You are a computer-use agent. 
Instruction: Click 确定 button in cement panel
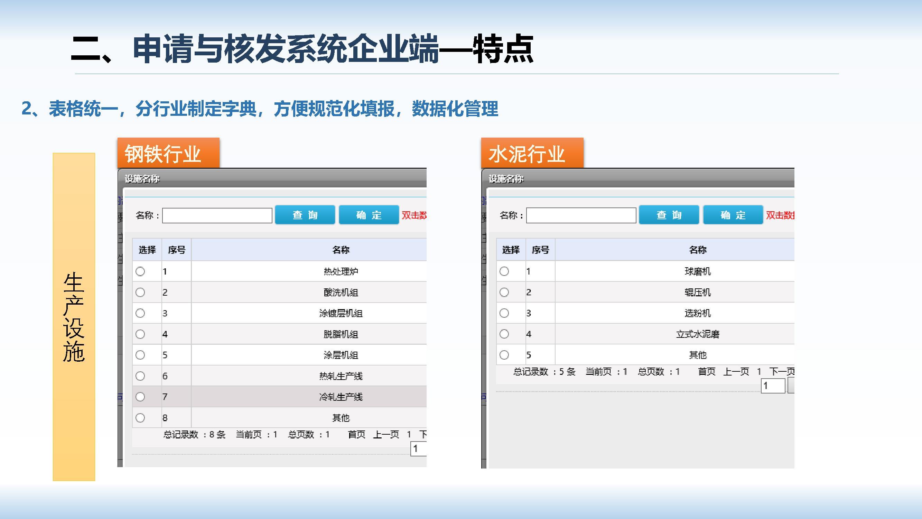(x=733, y=215)
